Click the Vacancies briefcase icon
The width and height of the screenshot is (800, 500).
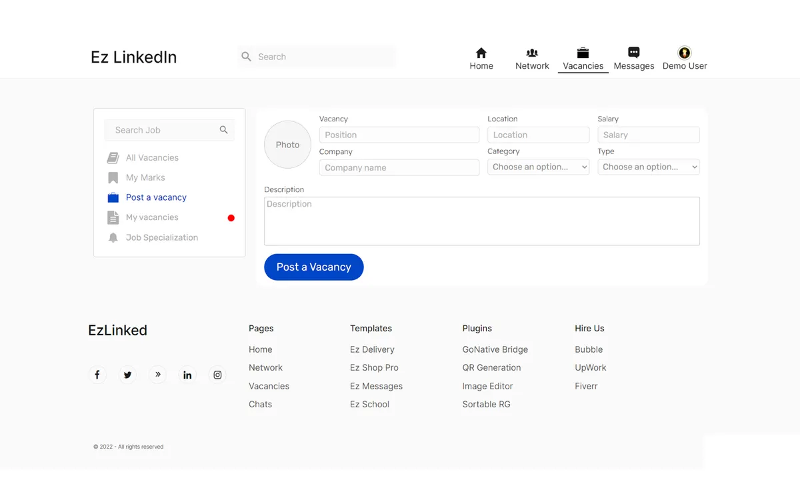[583, 53]
